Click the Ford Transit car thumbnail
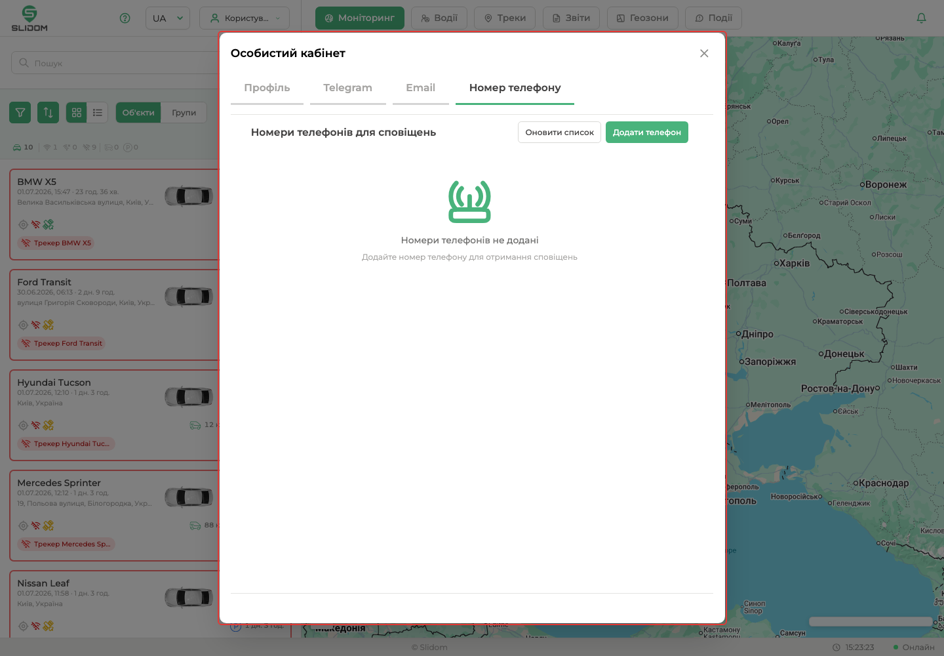 point(189,296)
